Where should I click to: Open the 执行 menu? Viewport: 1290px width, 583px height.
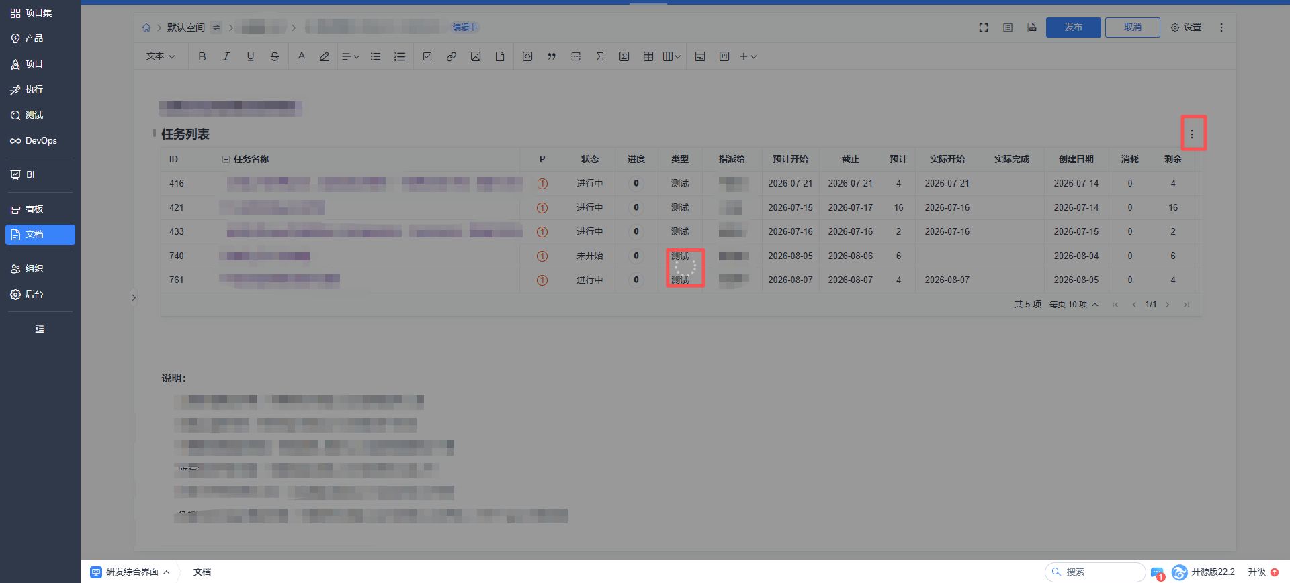(40, 89)
